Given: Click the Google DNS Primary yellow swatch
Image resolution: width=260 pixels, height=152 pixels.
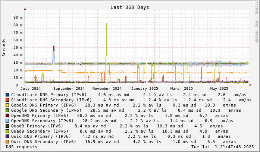Looking at the screenshot, I should click(x=7, y=105).
